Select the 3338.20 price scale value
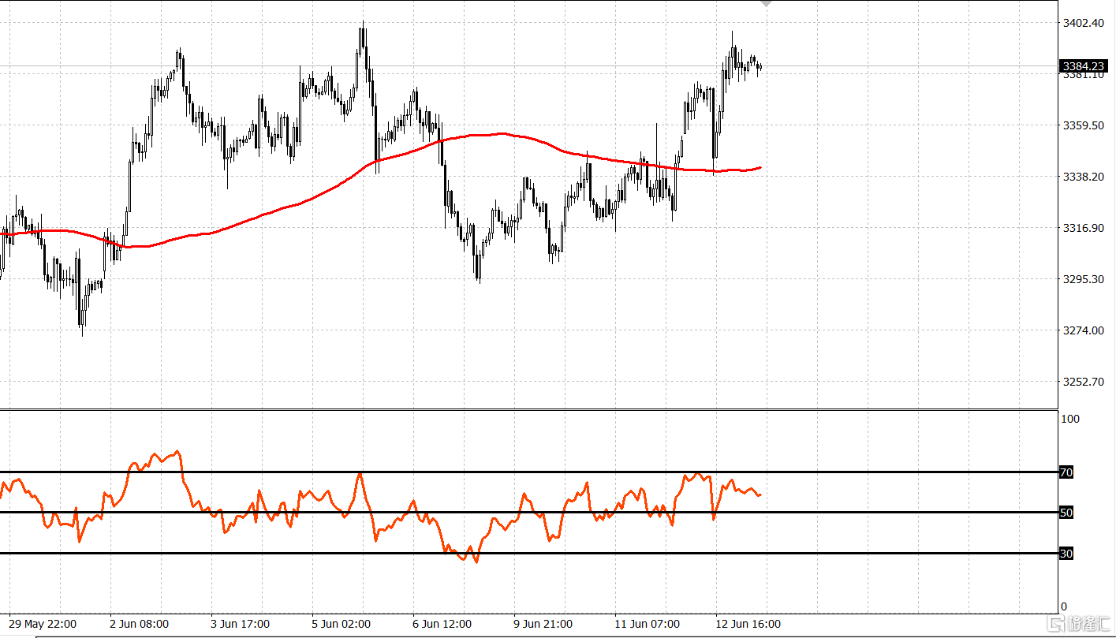Image resolution: width=1116 pixels, height=638 pixels. point(1083,177)
